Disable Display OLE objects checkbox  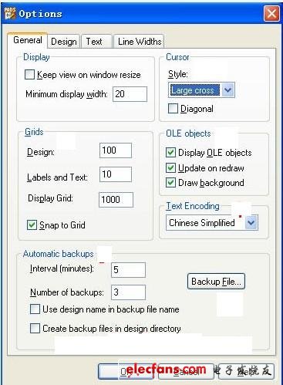(x=170, y=153)
